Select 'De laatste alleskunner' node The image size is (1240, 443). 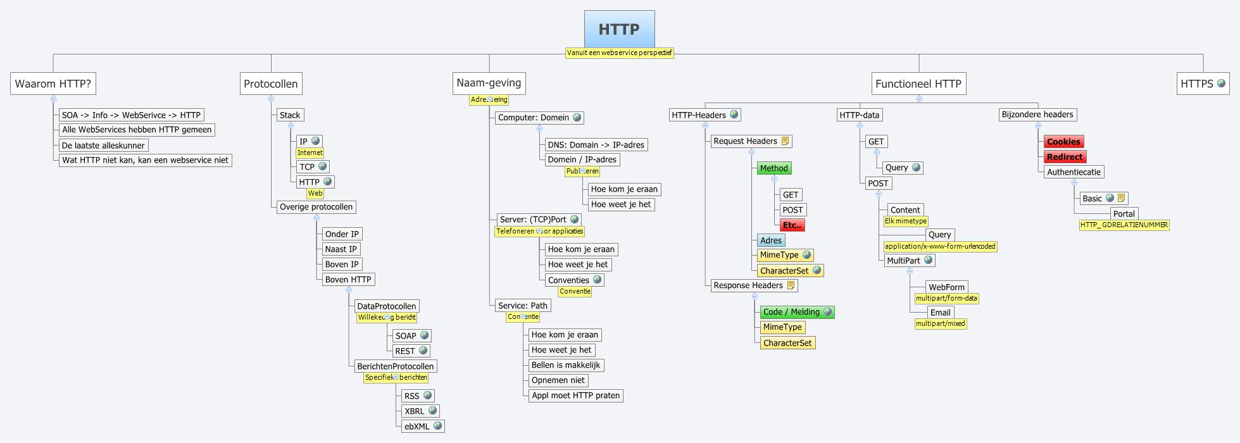[x=104, y=145]
